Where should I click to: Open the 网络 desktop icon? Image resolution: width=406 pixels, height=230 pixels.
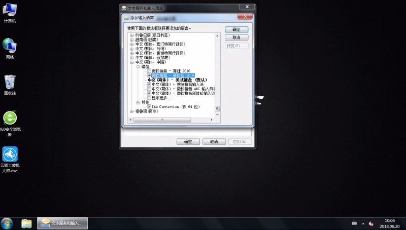pos(10,49)
